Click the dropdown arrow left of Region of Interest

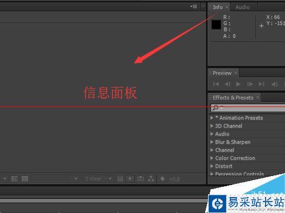(5, 179)
